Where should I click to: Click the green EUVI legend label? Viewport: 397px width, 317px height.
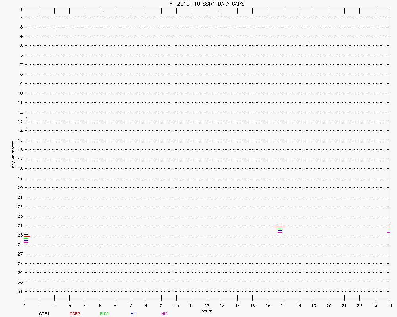[104, 314]
